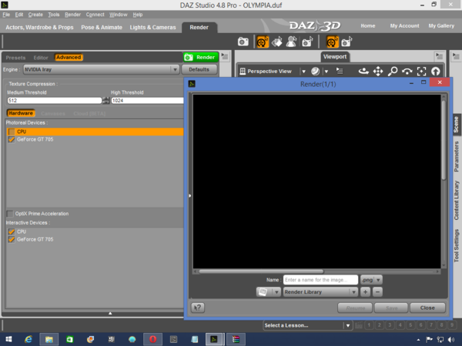Viewport: 462px width, 346px height.
Task: Uncheck GeForce GT 705 under Photoreal Devices
Action: [12, 139]
